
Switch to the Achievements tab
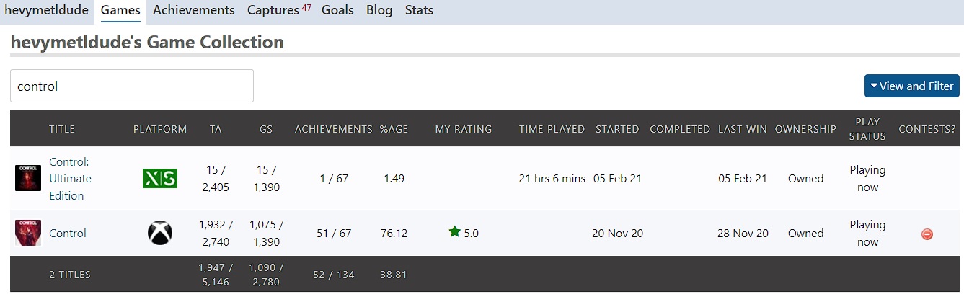click(x=194, y=10)
